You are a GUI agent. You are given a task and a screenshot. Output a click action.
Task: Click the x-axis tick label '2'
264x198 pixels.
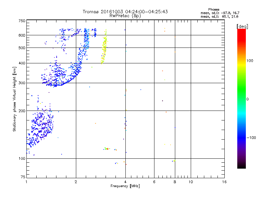coord(76,182)
